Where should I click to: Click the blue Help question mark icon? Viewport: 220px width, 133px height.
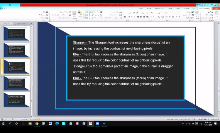click(2, 8)
